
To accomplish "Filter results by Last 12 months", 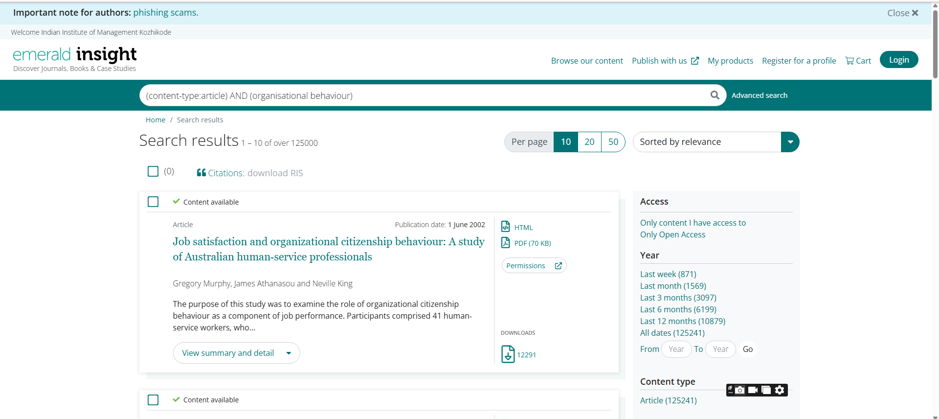I will pos(682,321).
